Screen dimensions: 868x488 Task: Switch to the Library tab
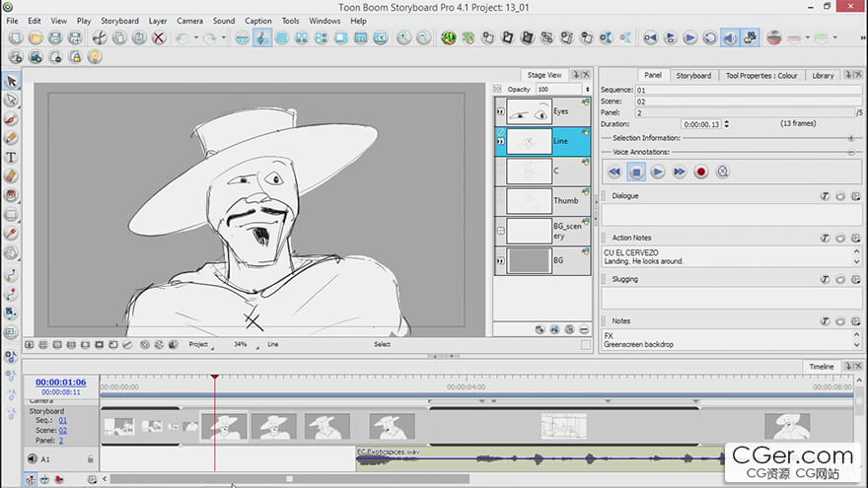823,75
